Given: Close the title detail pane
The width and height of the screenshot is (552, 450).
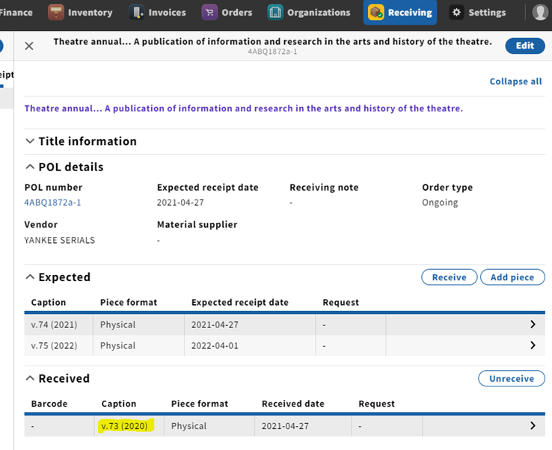Looking at the screenshot, I should click(29, 46).
